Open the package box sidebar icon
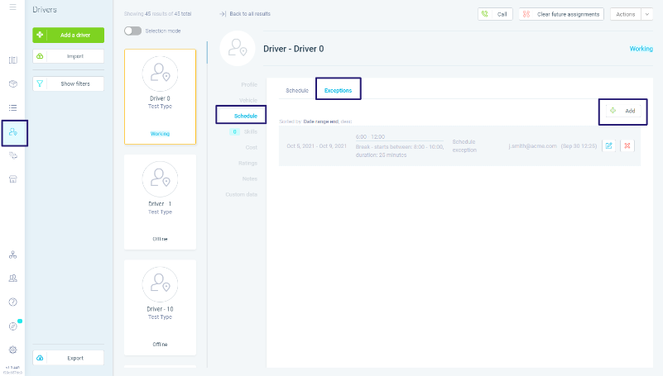Viewport: 663px width, 376px height. [x=13, y=84]
